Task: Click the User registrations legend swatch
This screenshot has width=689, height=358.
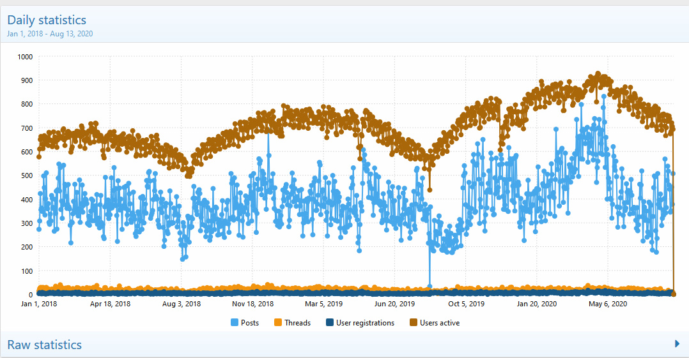Action: click(x=330, y=323)
